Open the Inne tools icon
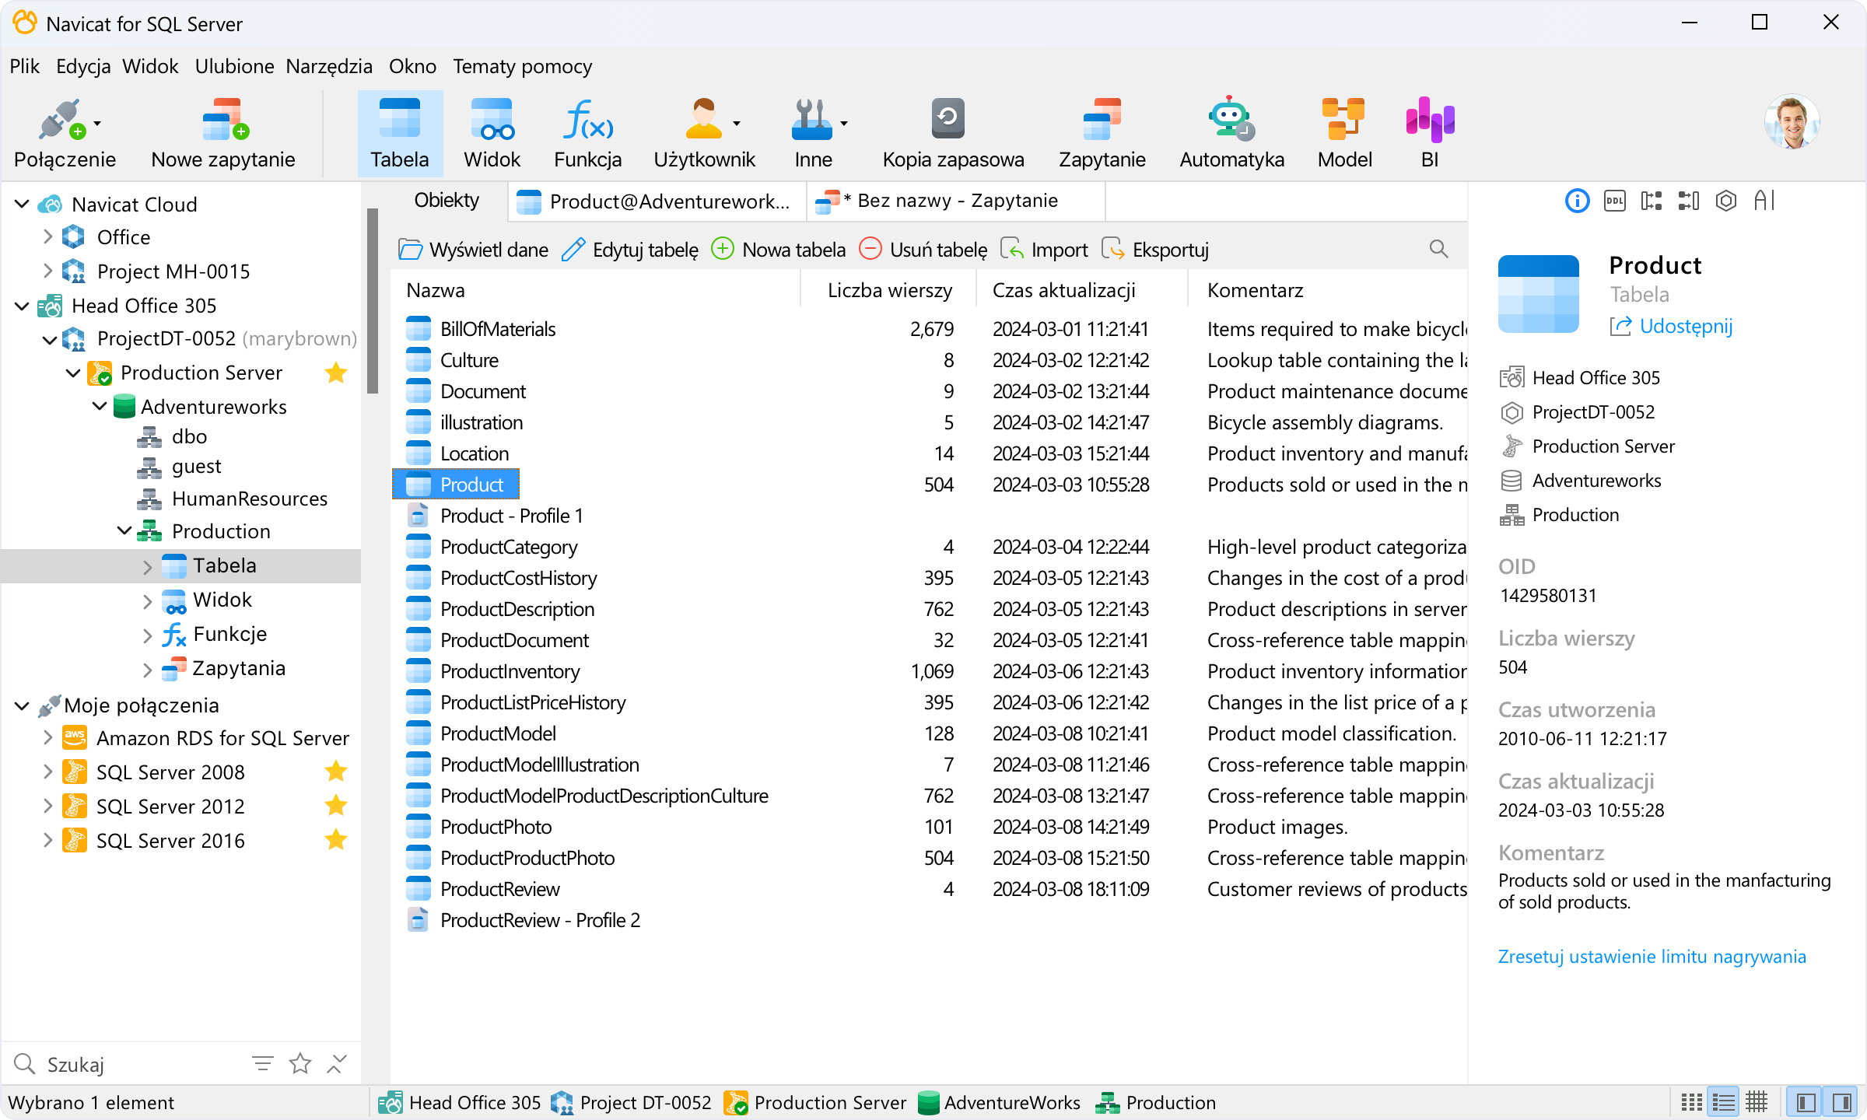Screen dimensions: 1867x1120 point(812,133)
